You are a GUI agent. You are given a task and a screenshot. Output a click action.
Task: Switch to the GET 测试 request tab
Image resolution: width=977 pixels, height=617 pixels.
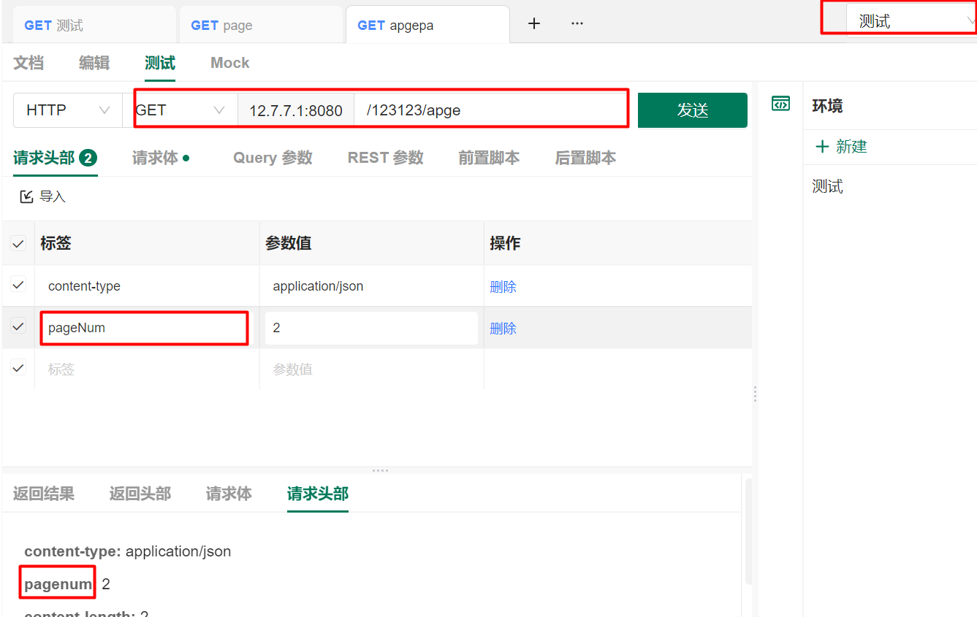pos(94,26)
